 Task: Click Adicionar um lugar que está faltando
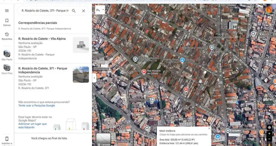32,126
